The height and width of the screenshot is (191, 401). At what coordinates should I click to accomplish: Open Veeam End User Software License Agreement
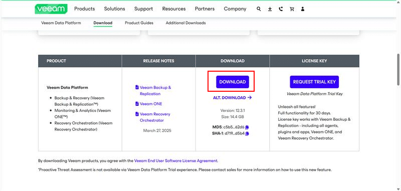point(176,161)
